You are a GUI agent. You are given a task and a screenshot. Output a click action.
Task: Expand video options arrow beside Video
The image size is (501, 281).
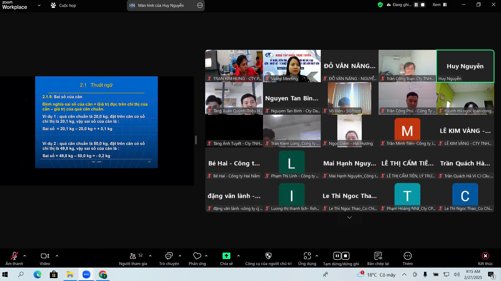click(57, 256)
